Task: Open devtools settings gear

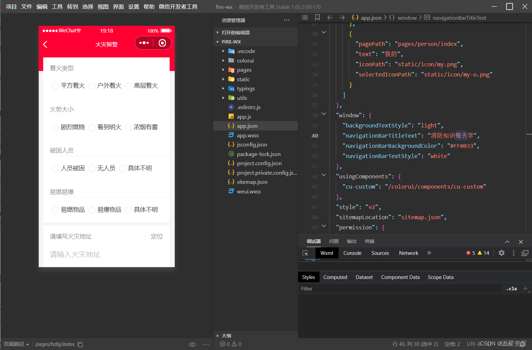Action: pos(501,253)
